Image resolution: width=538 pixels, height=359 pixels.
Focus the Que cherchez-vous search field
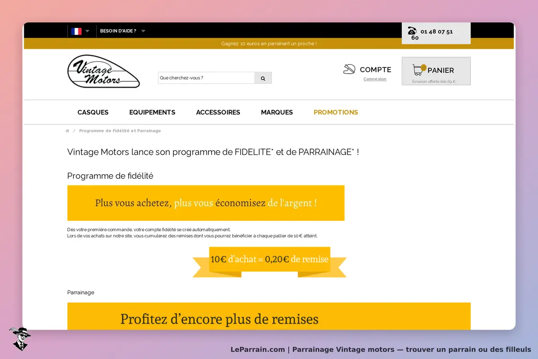207,78
